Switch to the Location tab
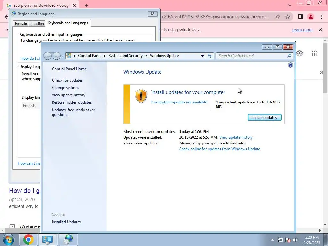The width and height of the screenshot is (328, 246). click(37, 24)
